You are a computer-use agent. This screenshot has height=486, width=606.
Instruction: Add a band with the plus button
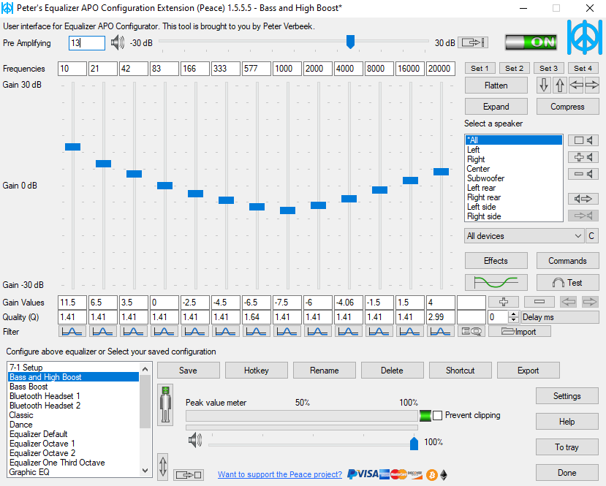pyautogui.click(x=504, y=302)
